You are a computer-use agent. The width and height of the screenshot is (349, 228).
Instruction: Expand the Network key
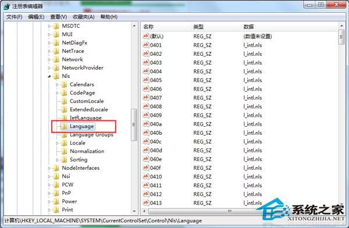point(49,60)
